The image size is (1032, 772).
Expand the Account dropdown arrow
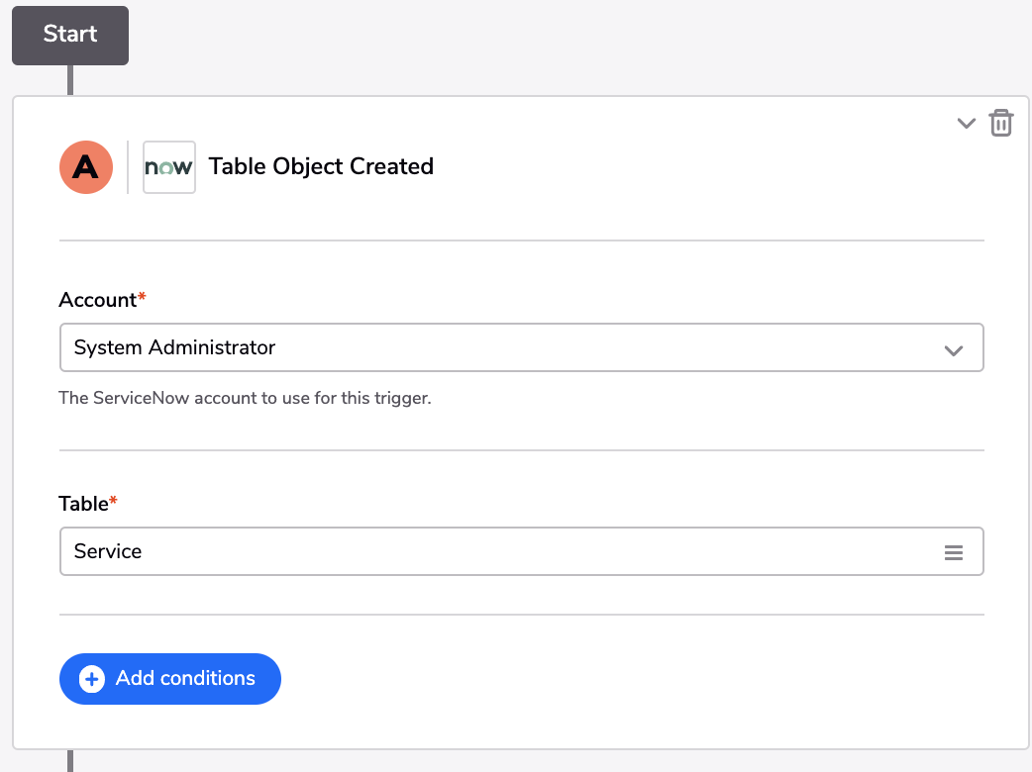pos(953,349)
